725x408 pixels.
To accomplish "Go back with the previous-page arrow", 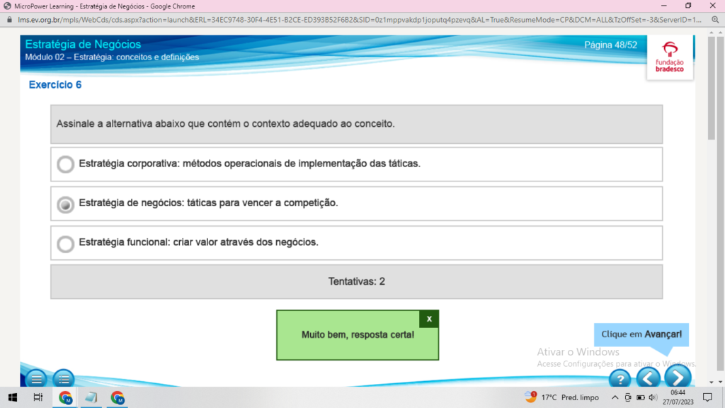I will pos(649,378).
